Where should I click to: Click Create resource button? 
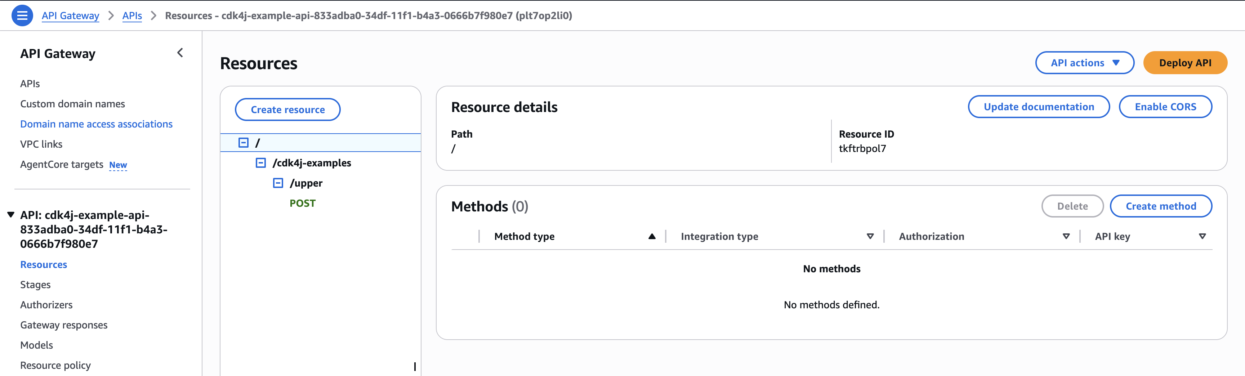[287, 110]
